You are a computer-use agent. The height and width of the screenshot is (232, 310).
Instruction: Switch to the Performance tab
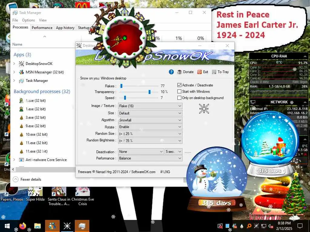42,28
